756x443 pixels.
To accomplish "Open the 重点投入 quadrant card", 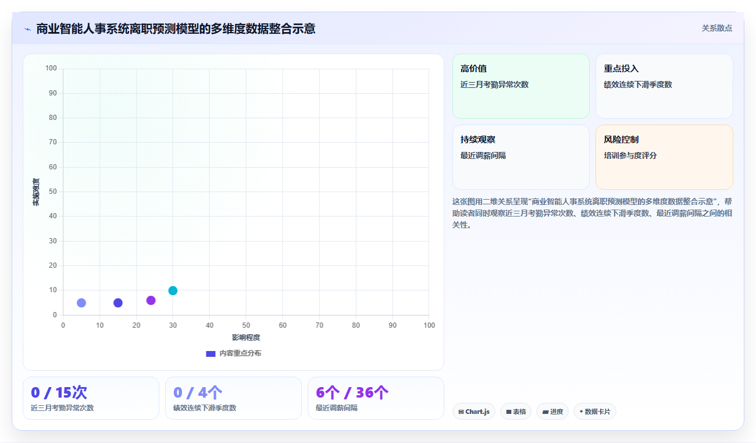I will 664,86.
